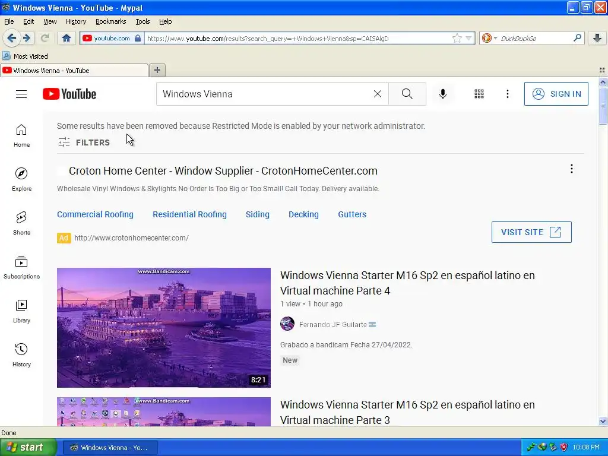Open the Parte 3 video title
608x456 pixels.
point(407,413)
